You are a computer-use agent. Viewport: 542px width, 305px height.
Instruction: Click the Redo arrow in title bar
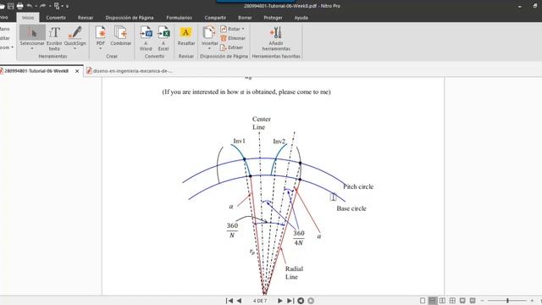point(42,6)
